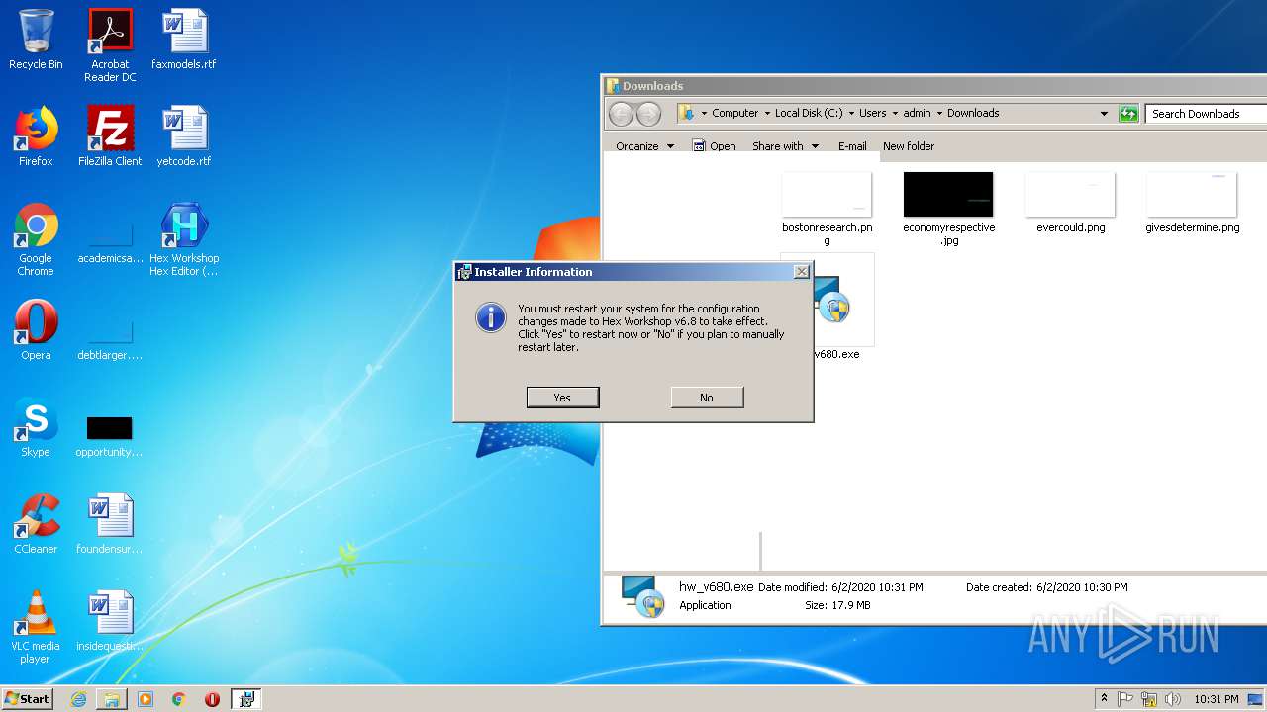Select yetcode.rtf document icon
Image resolution: width=1267 pixels, height=712 pixels.
point(184,136)
